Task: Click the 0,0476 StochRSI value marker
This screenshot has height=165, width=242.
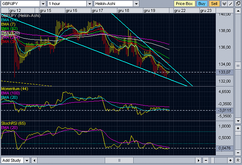Action: pos(225,148)
